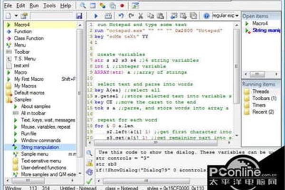285x190 pixels.
Task: Open the Run menu
Action: (34, 6)
